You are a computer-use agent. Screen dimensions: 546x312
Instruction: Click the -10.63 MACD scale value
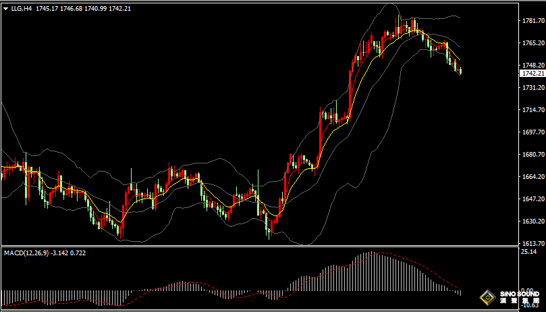[528, 304]
